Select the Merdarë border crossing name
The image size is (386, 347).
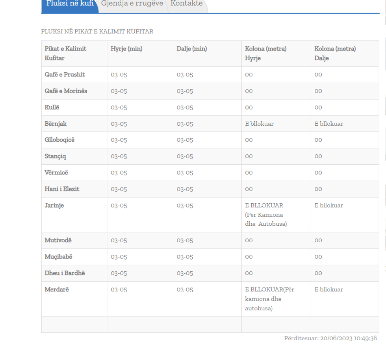56,289
